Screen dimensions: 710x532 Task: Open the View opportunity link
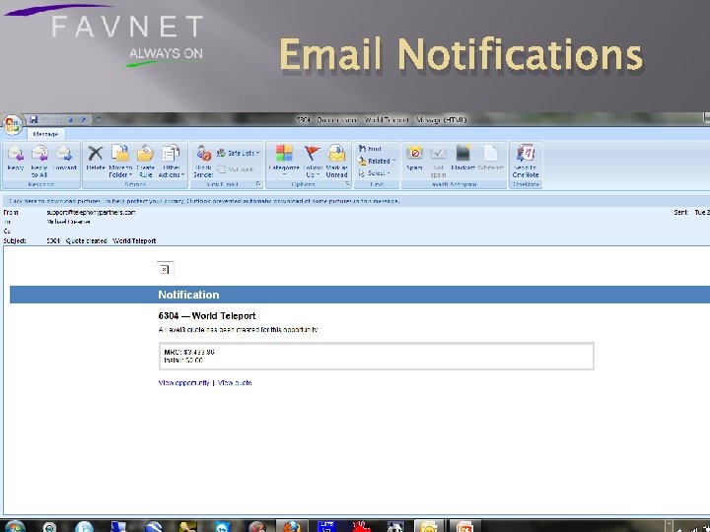click(183, 382)
